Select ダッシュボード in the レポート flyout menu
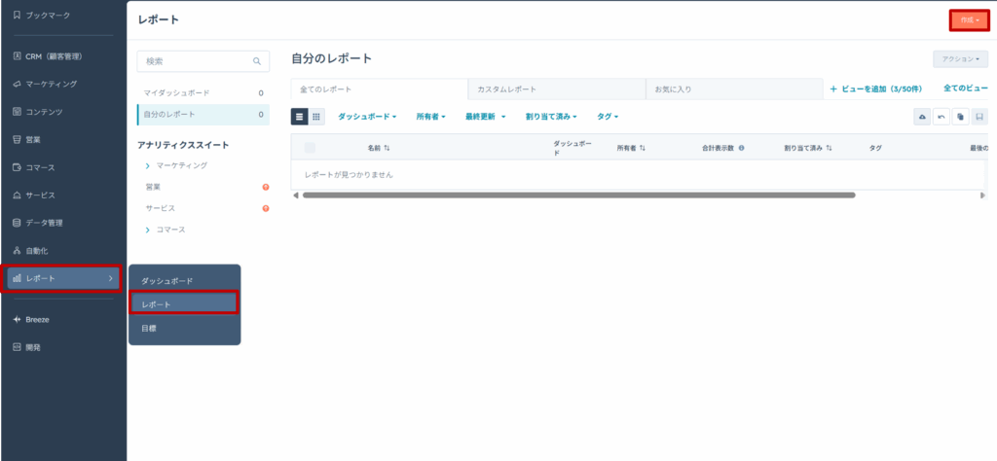Screen dimensions: 997x461 pos(167,281)
